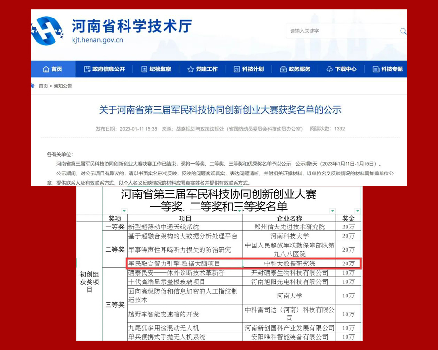Click the 奖金 column header cell
The height and width of the screenshot is (350, 438).
(348, 218)
